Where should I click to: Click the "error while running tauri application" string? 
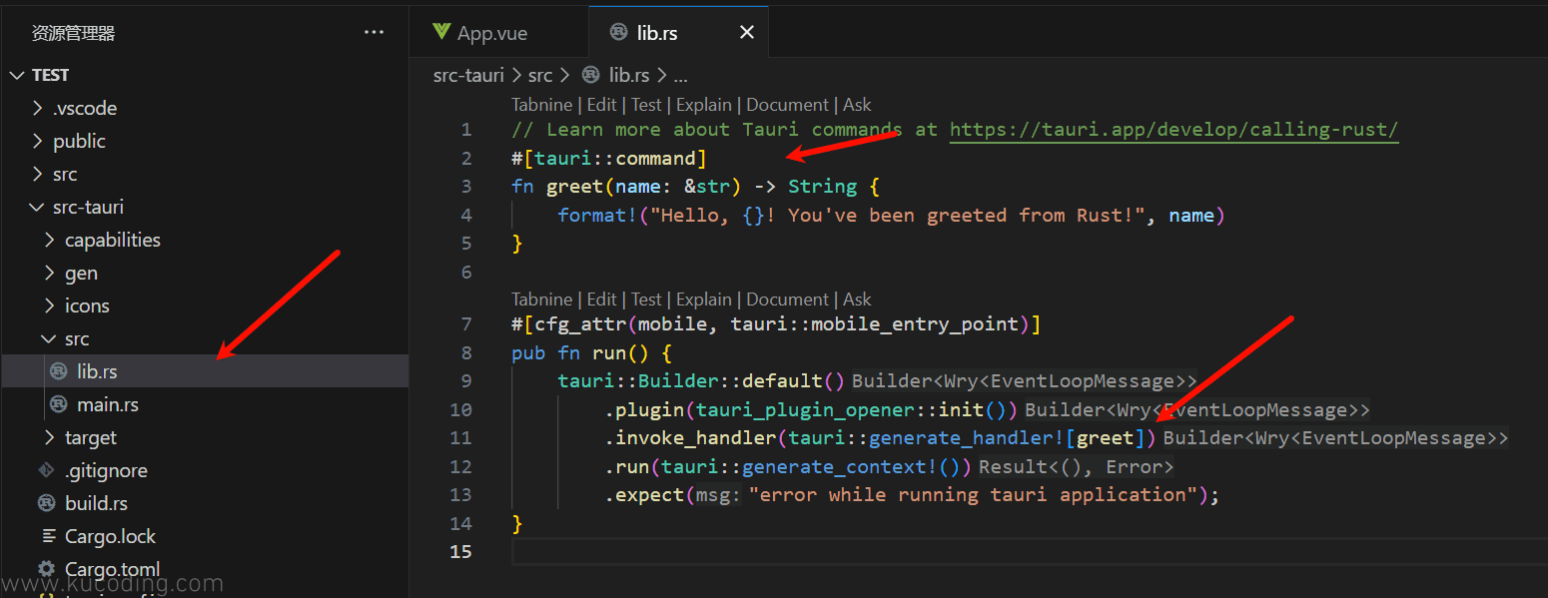(973, 495)
